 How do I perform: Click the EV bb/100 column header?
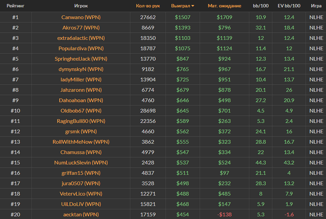pyautogui.click(x=289, y=6)
